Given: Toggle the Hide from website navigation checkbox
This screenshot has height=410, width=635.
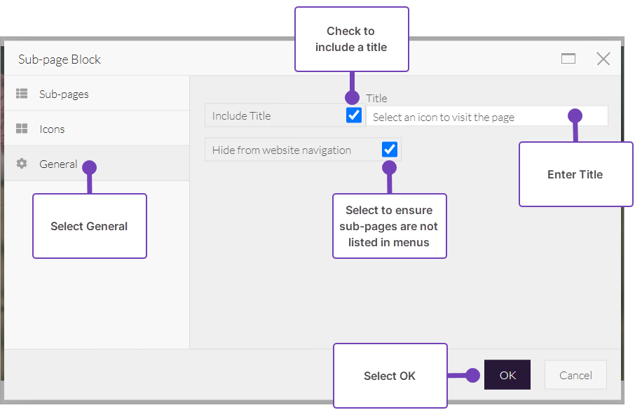Looking at the screenshot, I should (x=390, y=149).
